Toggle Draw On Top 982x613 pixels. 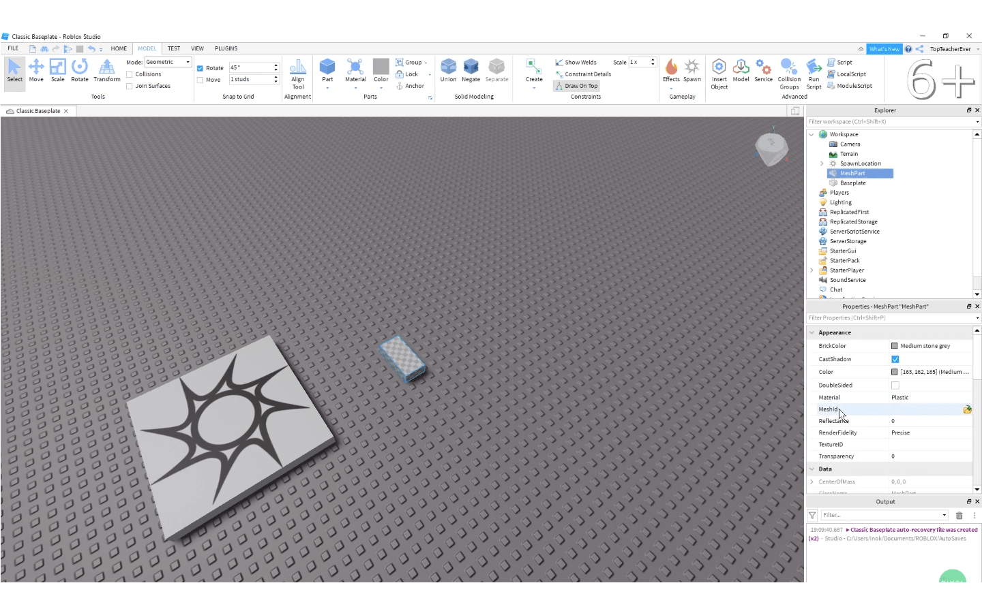coord(576,86)
